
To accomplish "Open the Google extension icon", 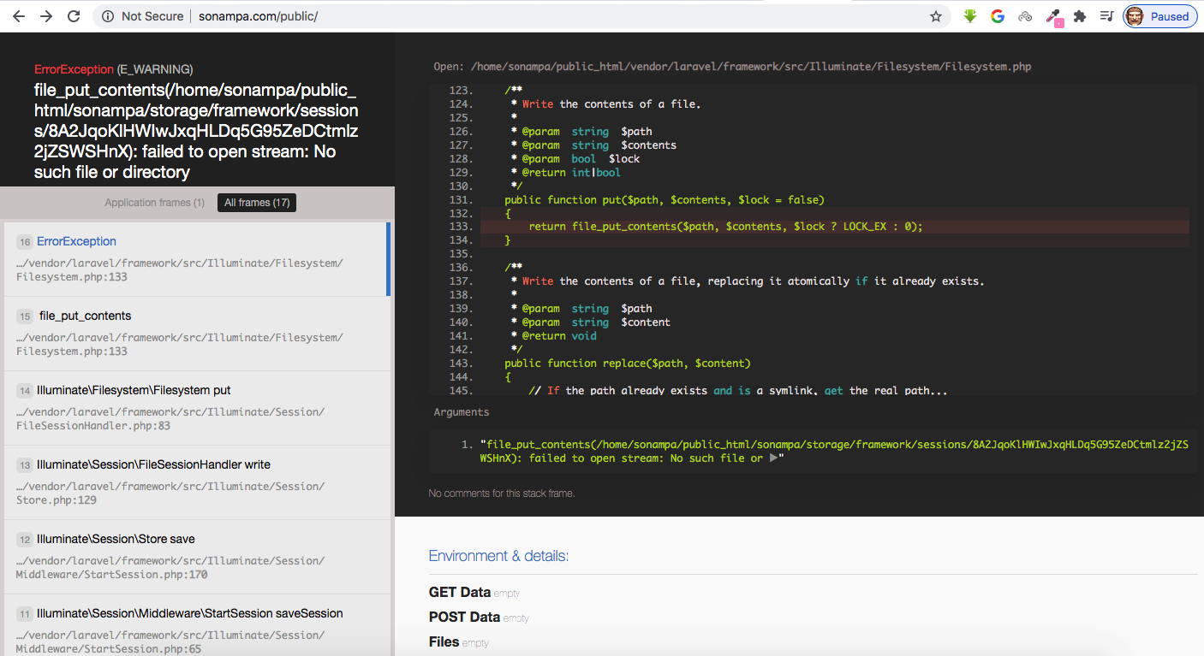I will [998, 16].
